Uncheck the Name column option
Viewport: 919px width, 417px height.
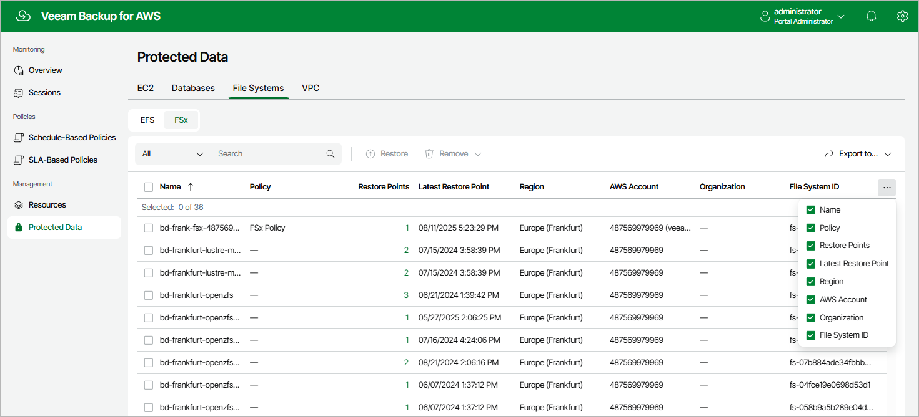point(811,210)
